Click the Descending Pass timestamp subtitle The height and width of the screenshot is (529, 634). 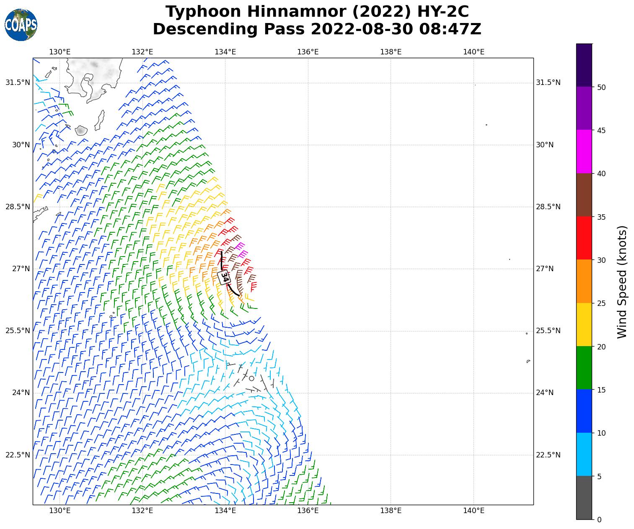pyautogui.click(x=317, y=29)
